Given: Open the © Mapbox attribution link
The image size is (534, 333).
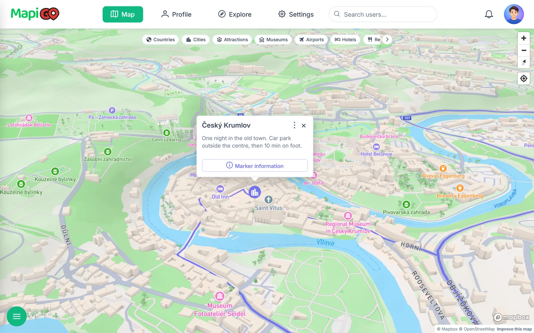Looking at the screenshot, I should click(447, 329).
